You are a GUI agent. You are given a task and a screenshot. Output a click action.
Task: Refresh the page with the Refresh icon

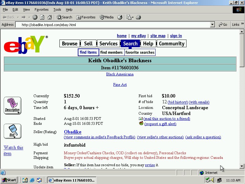(42, 17)
